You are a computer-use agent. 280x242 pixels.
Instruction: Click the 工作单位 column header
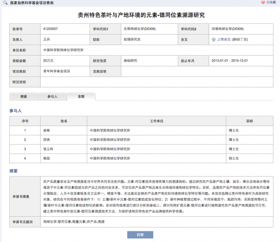pyautogui.click(x=157, y=121)
